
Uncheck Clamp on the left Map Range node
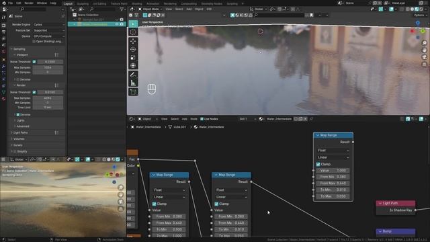coord(154,204)
